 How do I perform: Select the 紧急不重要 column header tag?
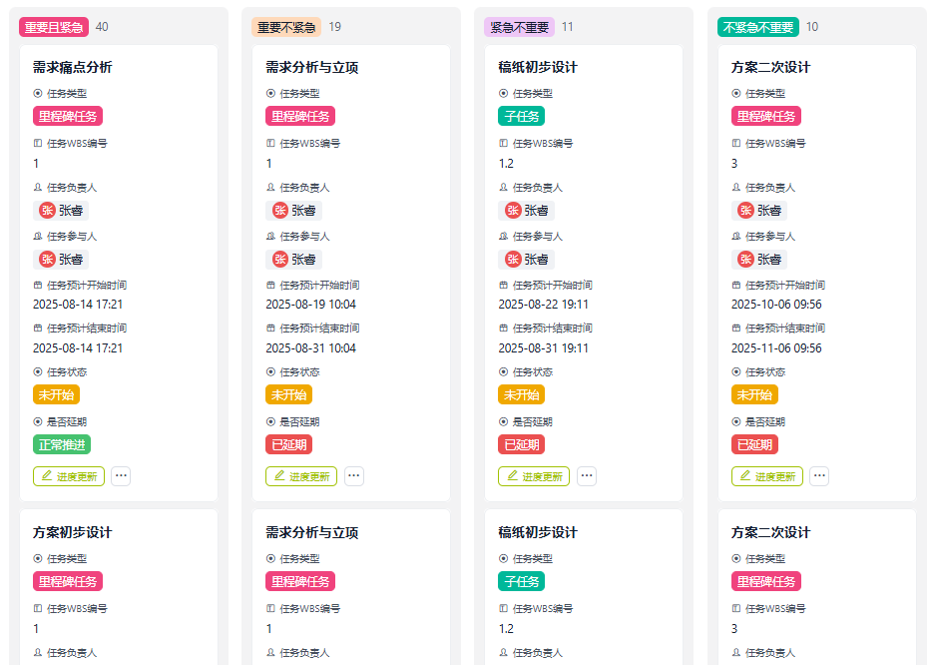pos(519,27)
